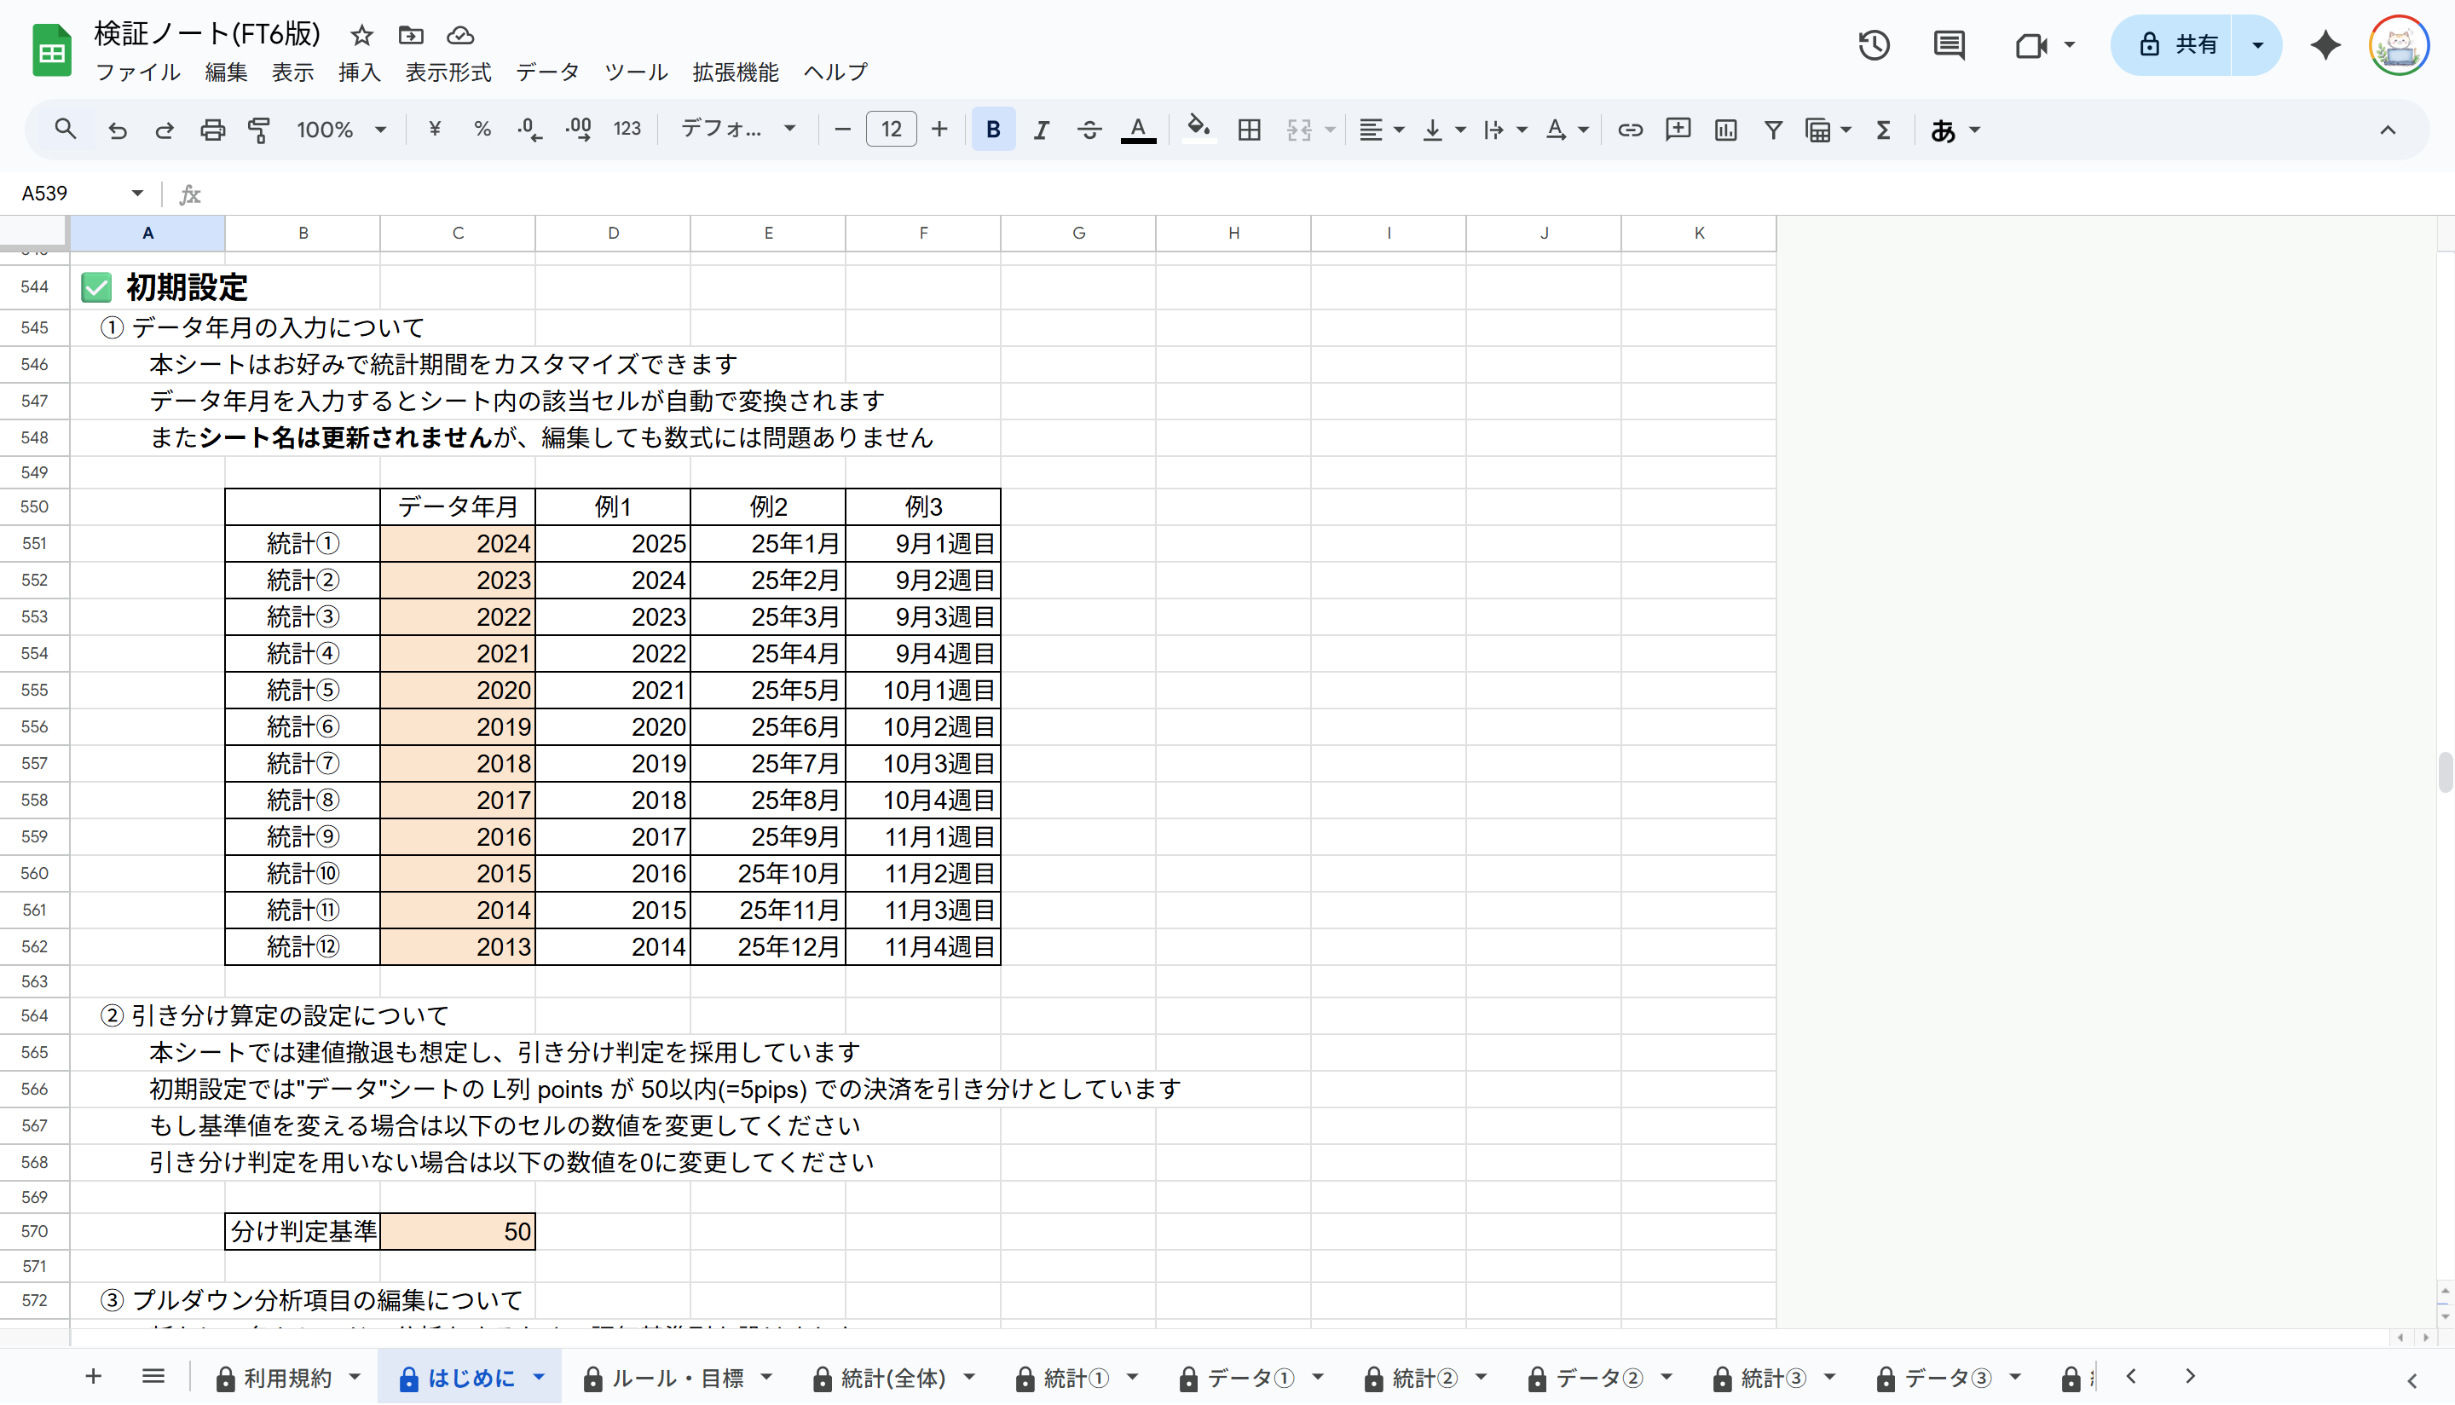
Task: Click the insert link icon
Action: 1629,130
